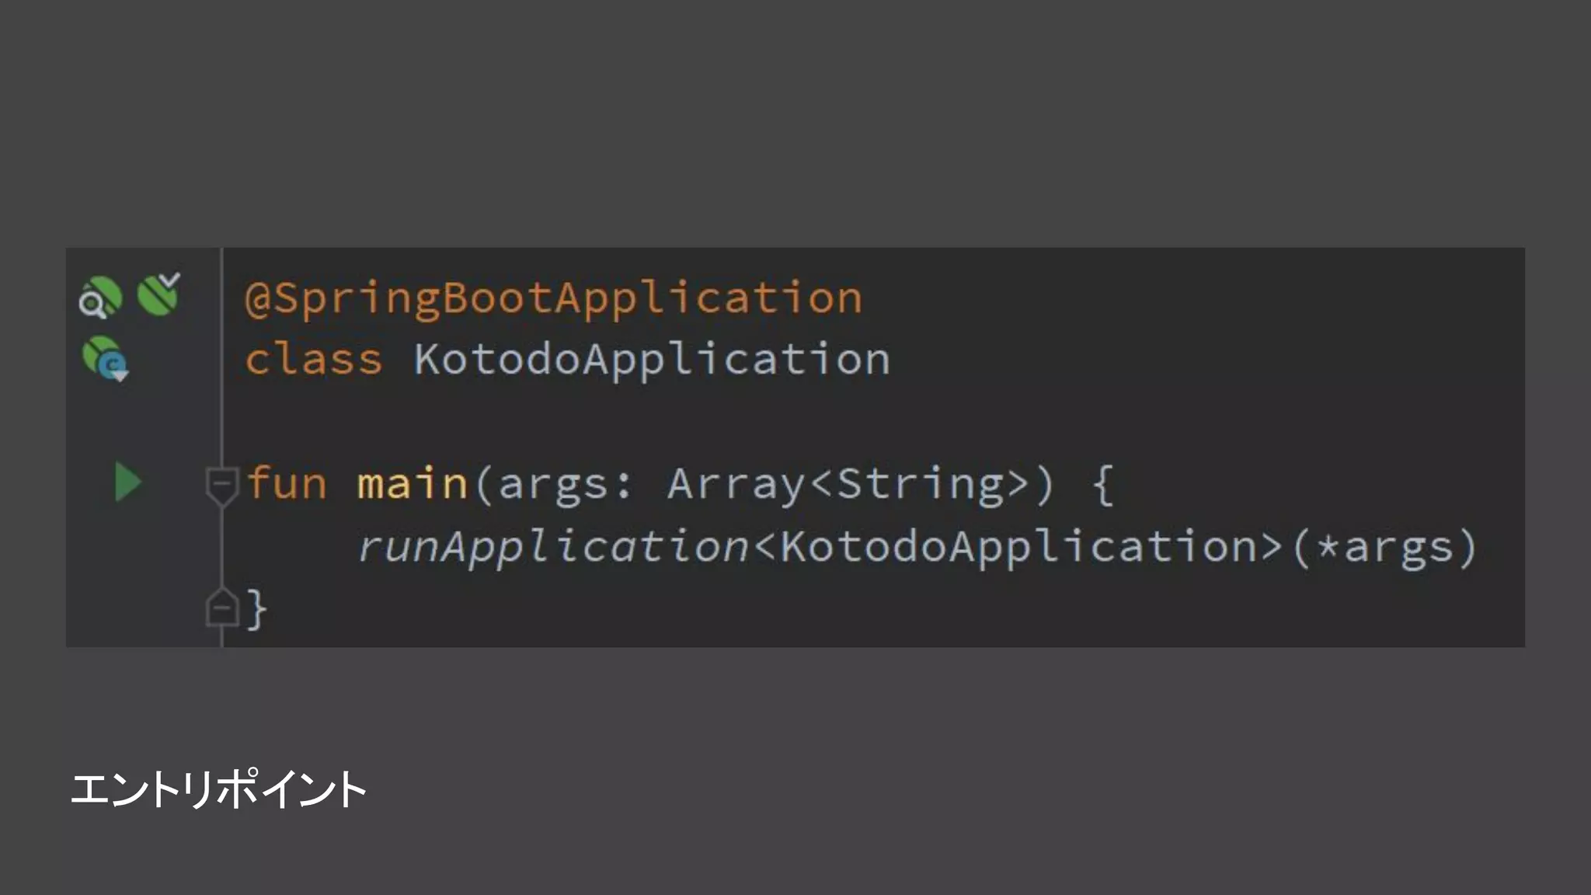Click the エントリポイント caption text
Screen dimensions: 1591x895
(218, 789)
